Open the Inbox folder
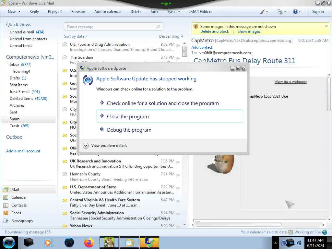Screen dimensions: 332x249 point(20,65)
